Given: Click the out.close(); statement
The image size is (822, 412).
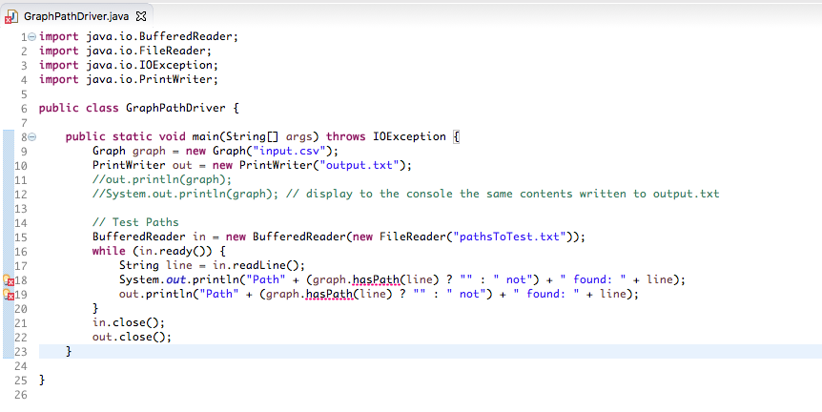Looking at the screenshot, I should coord(133,337).
